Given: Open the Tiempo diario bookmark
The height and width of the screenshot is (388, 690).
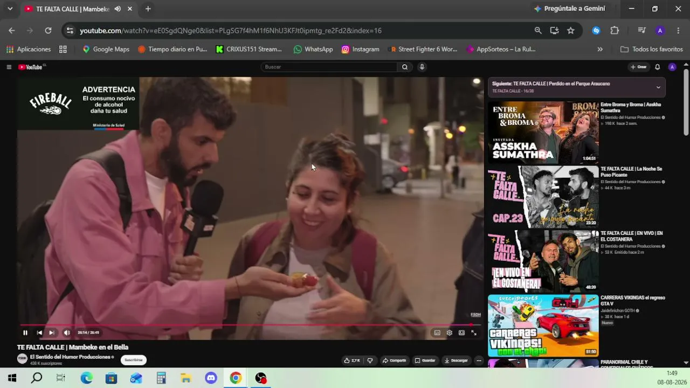Looking at the screenshot, I should [x=172, y=49].
